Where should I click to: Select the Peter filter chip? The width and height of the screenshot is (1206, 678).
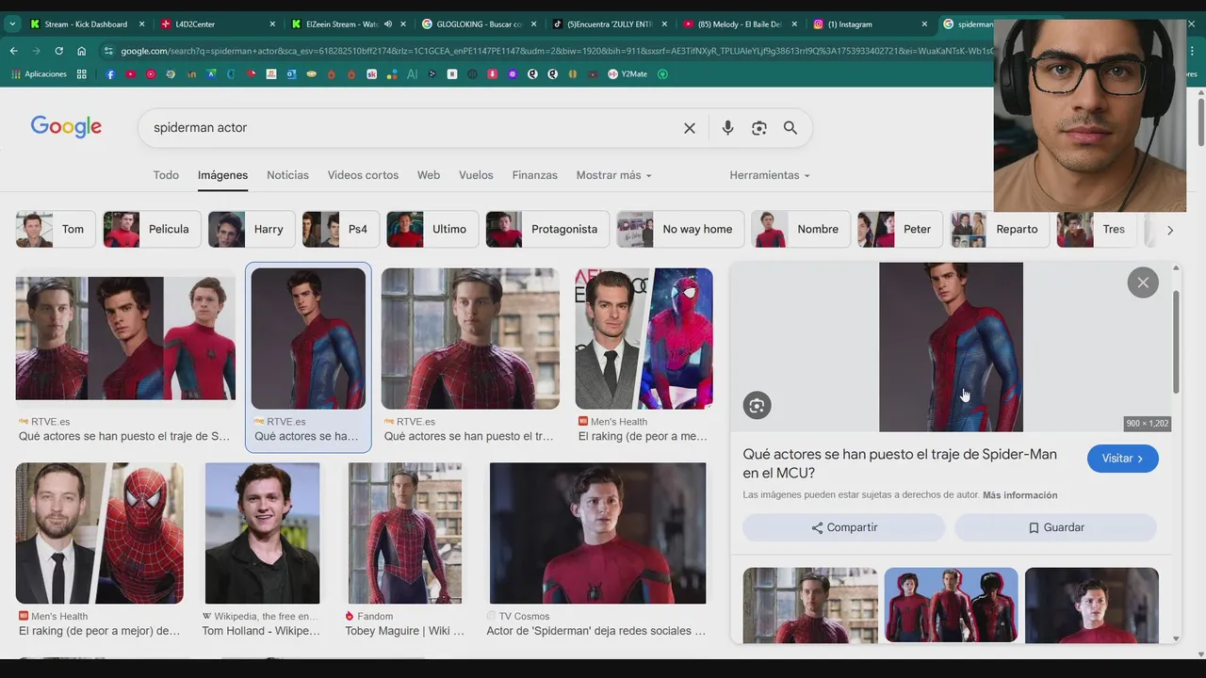(901, 229)
